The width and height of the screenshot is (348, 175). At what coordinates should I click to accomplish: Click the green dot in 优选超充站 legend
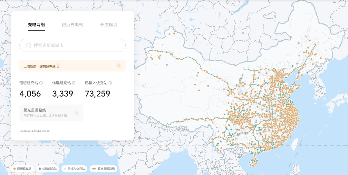(x=40, y=169)
